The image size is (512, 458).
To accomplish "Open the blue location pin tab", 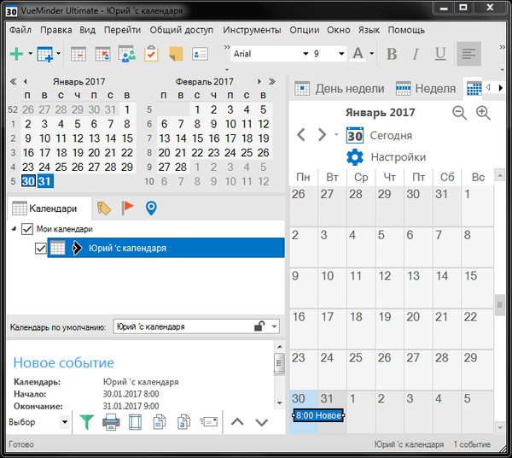I will (152, 208).
